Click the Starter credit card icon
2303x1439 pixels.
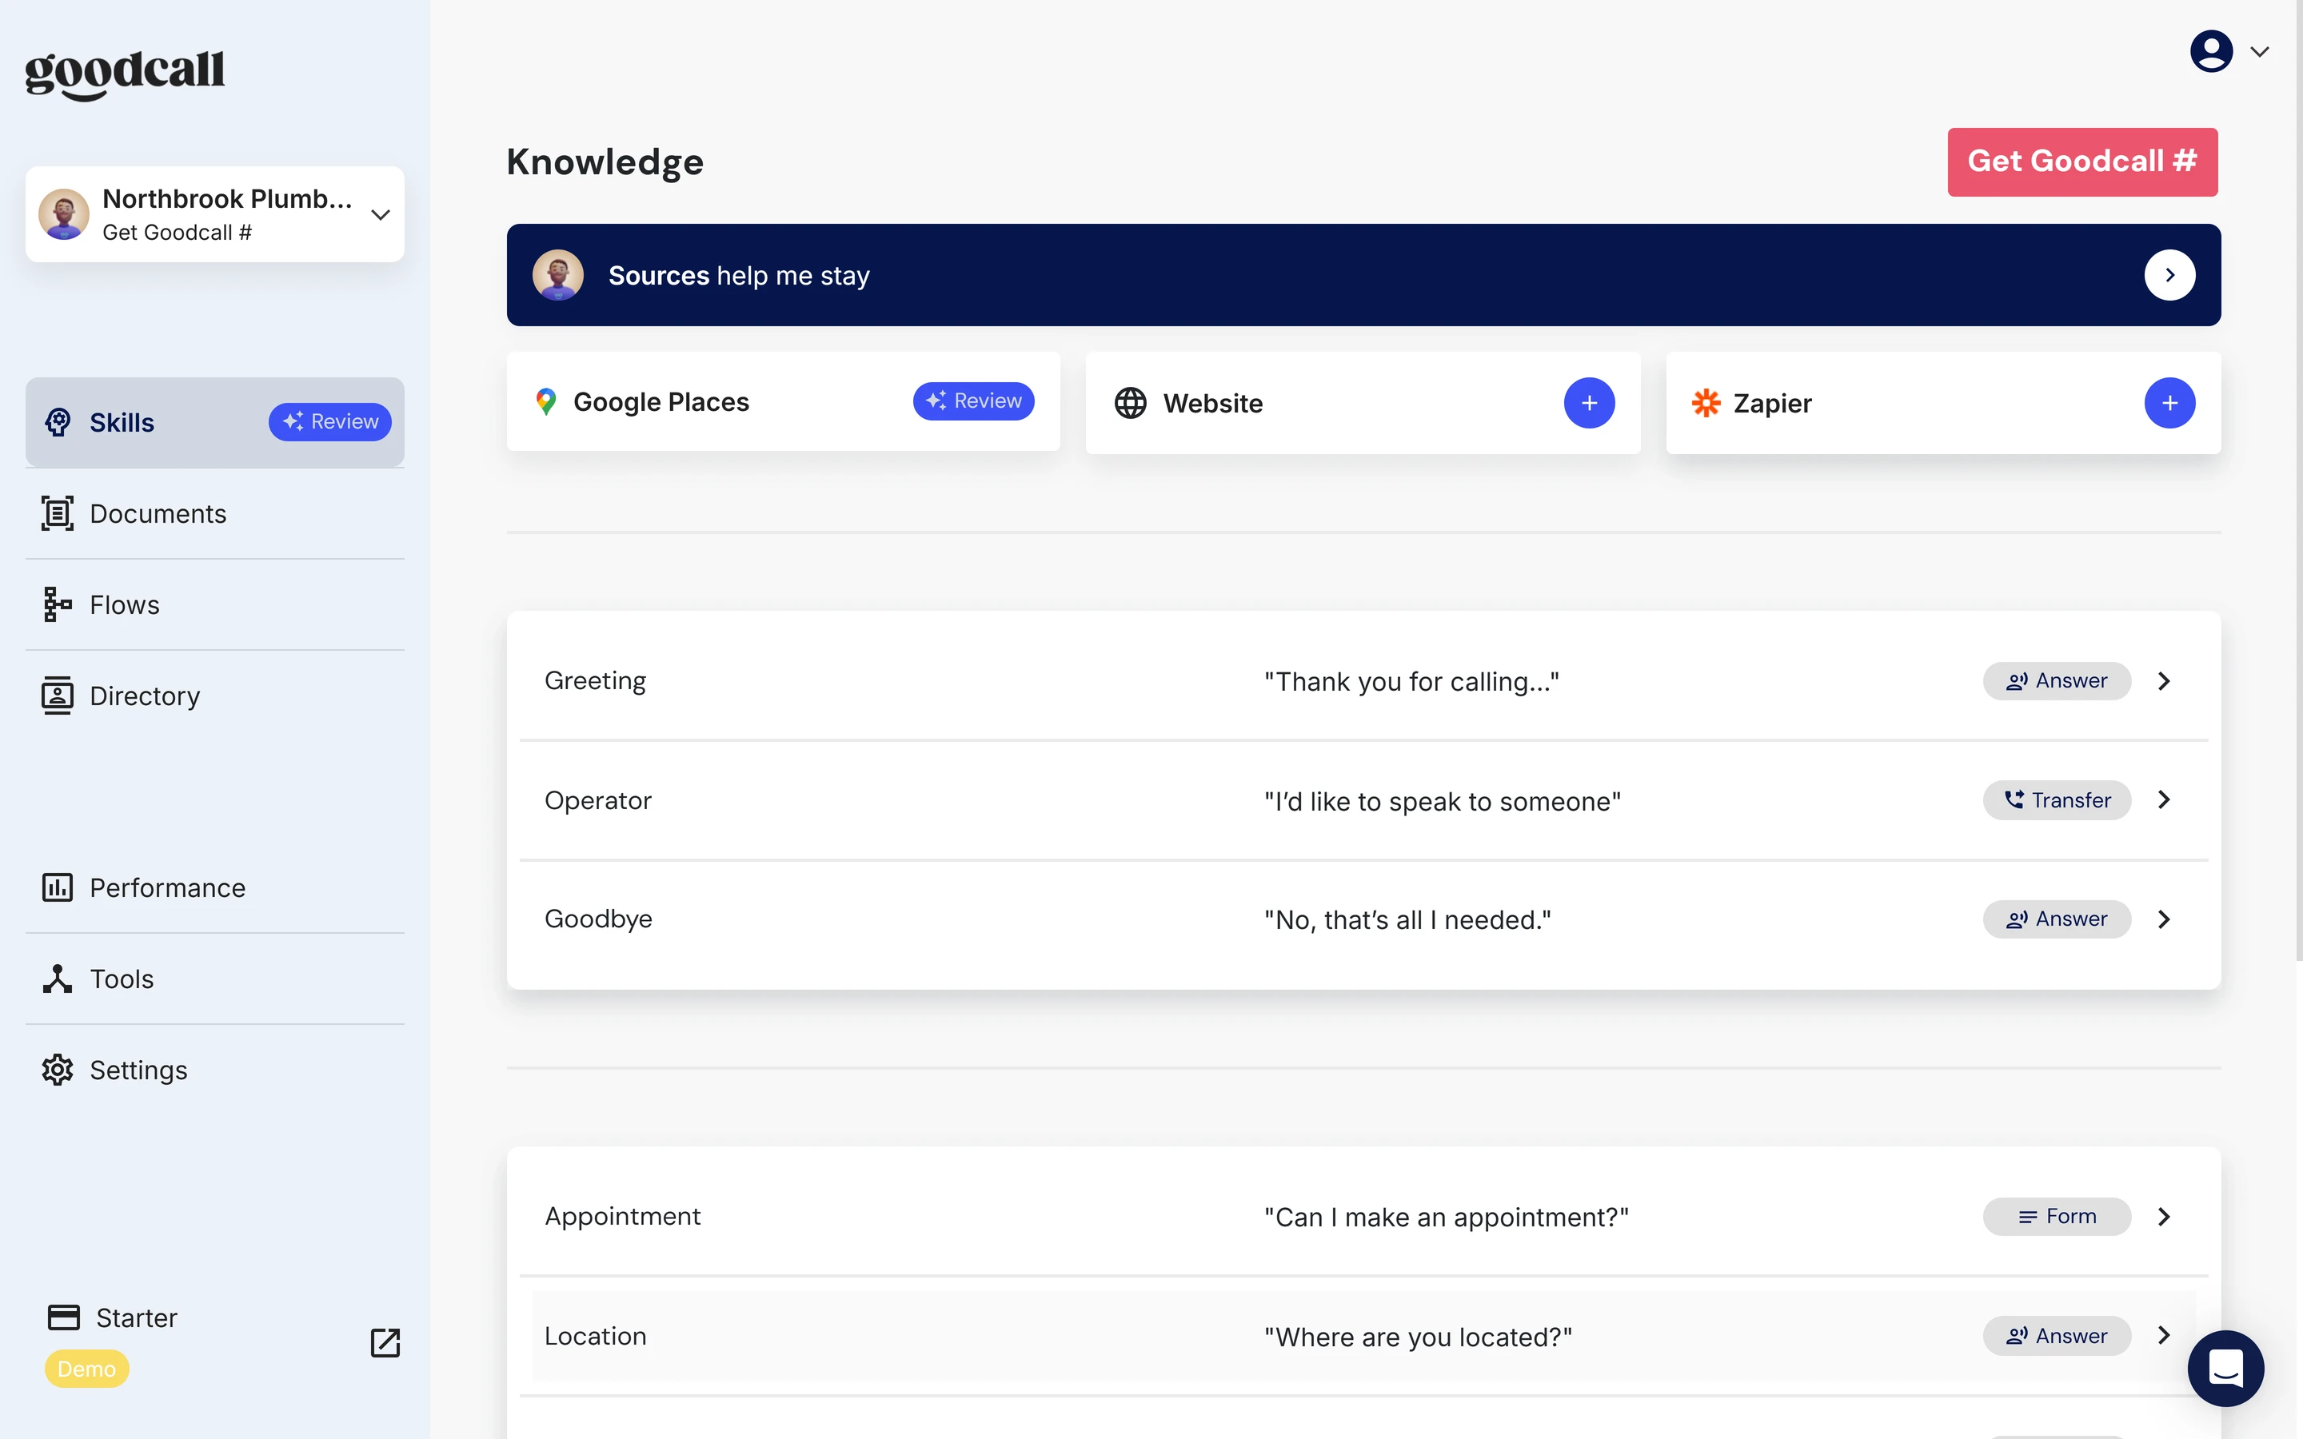coord(64,1317)
